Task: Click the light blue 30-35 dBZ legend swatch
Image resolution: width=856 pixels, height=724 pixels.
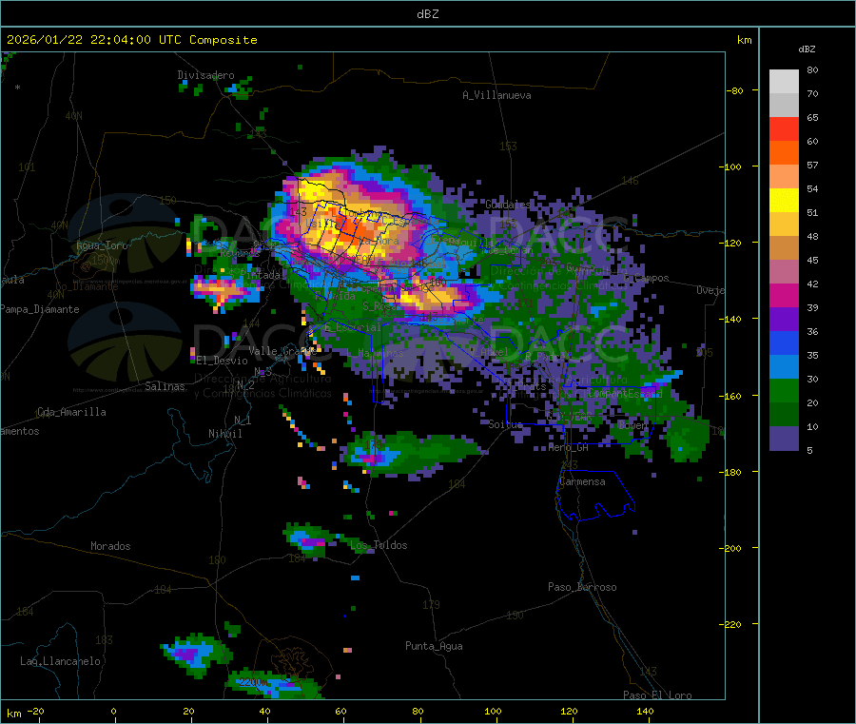Action: point(784,366)
